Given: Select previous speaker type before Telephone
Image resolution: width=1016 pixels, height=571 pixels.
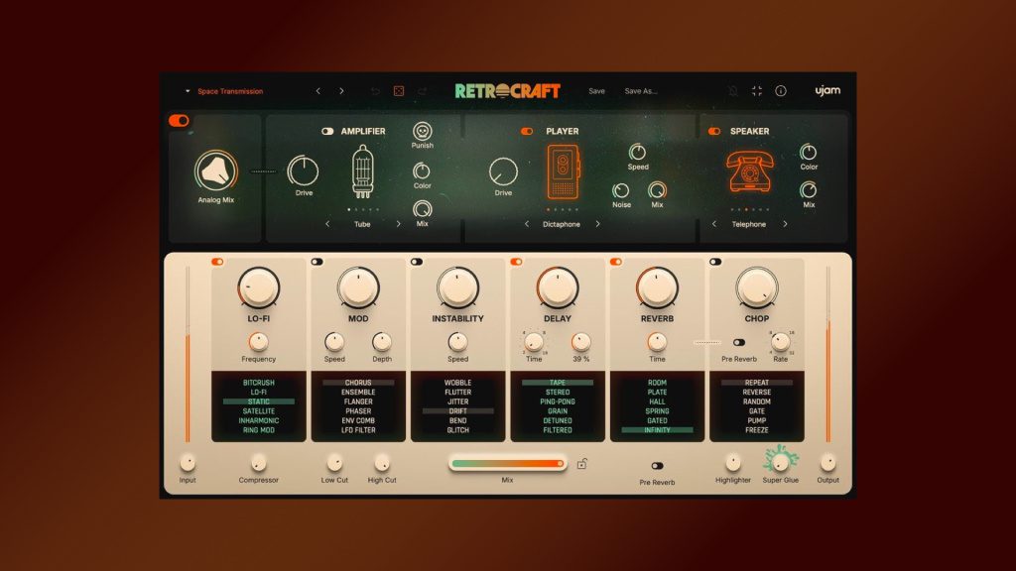Looking at the screenshot, I should (x=714, y=224).
